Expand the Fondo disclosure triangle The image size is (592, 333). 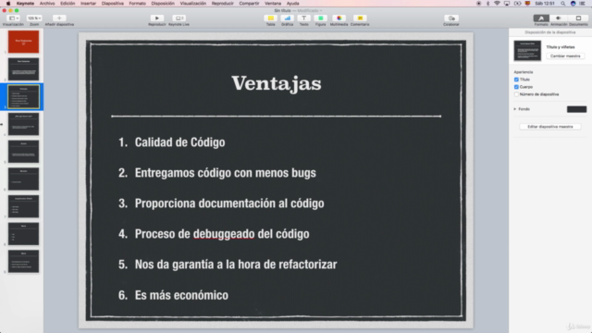click(x=515, y=109)
